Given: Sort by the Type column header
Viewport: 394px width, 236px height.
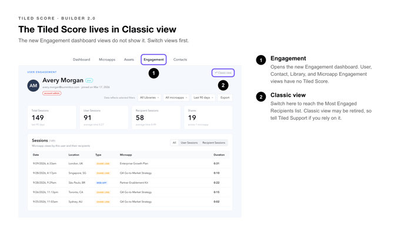Looking at the screenshot, I should pos(98,155).
